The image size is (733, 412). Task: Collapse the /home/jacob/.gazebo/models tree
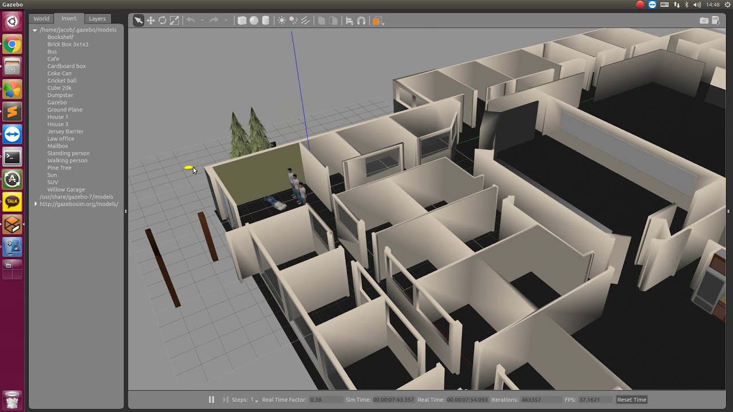click(35, 30)
